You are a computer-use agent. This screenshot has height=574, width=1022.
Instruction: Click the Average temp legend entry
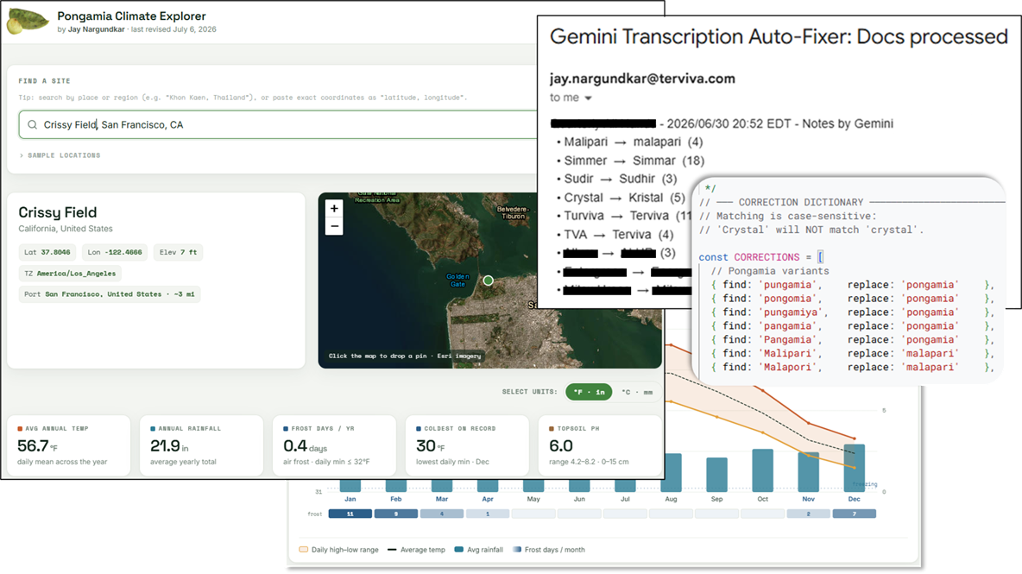[417, 549]
